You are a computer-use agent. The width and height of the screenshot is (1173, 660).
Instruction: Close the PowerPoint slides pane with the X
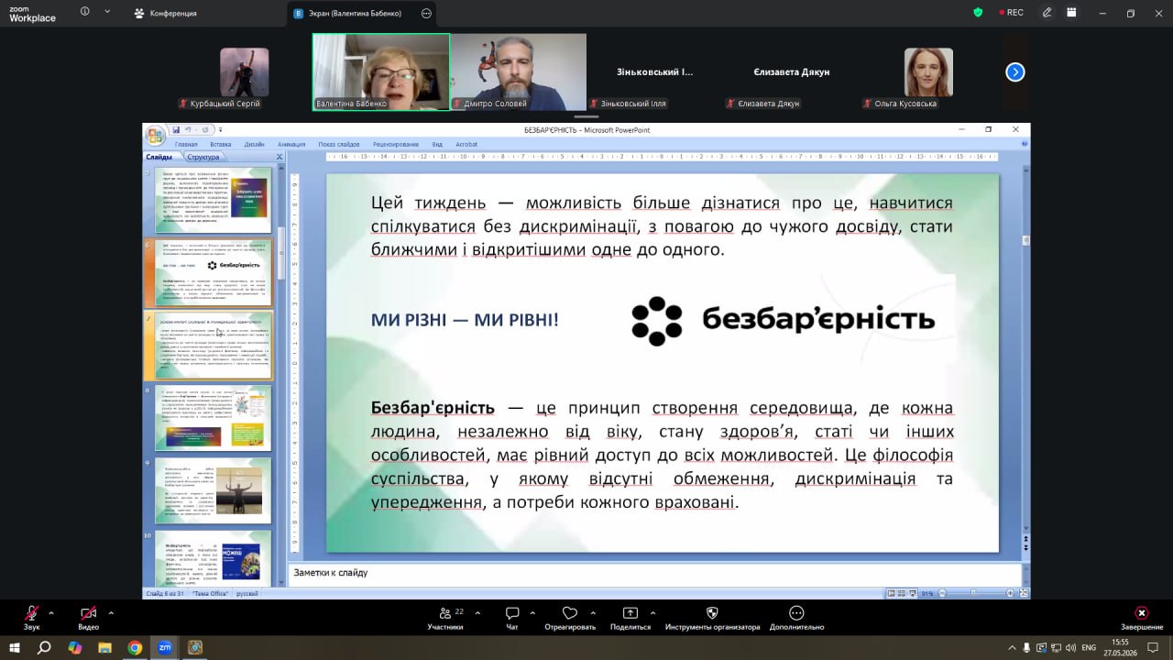pyautogui.click(x=280, y=157)
